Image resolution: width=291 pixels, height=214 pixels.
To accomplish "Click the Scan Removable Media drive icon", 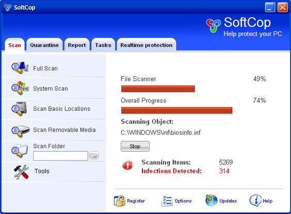I will [21, 131].
